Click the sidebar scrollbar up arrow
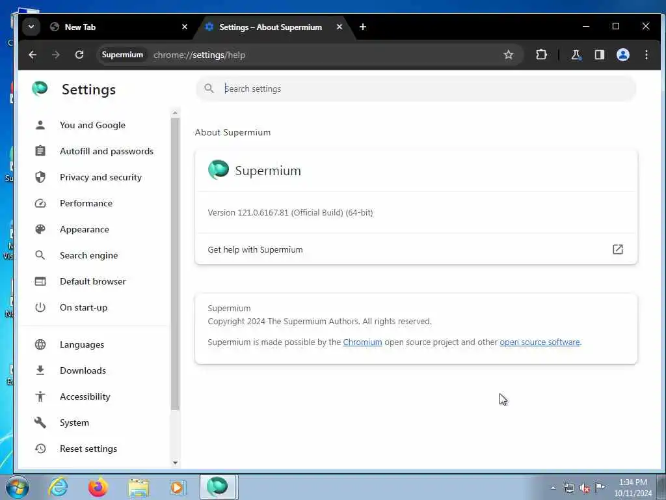The image size is (666, 500). click(x=175, y=113)
